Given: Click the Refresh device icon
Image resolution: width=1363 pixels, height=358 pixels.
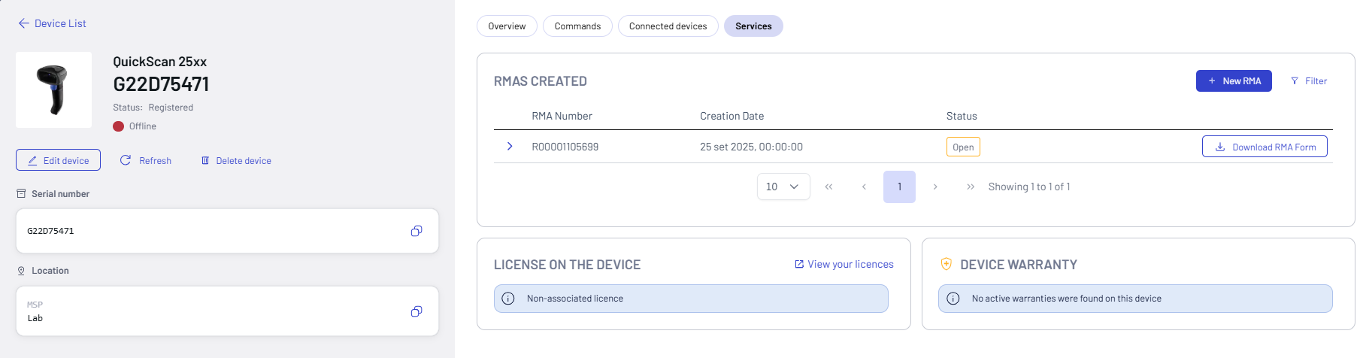Looking at the screenshot, I should tap(126, 160).
